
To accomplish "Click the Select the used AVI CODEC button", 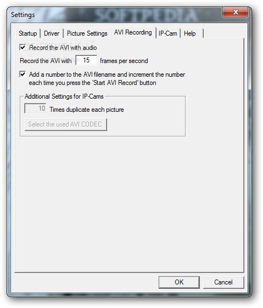I will [x=66, y=124].
